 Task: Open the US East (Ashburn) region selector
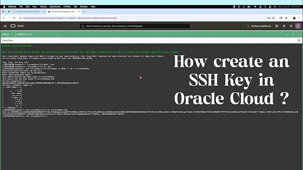259,26
